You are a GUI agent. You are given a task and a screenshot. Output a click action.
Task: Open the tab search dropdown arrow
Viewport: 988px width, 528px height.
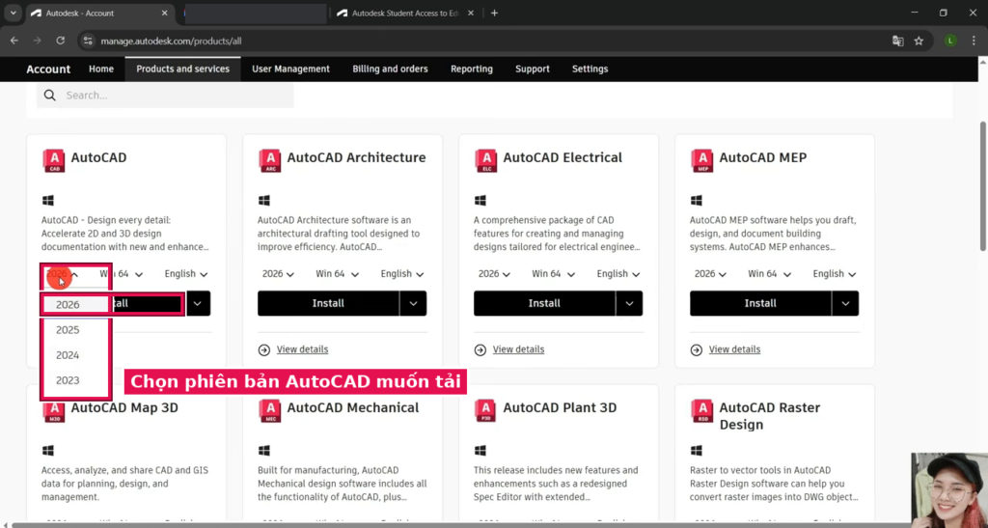[13, 13]
